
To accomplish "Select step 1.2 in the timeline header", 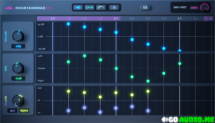I will pos(69,19).
